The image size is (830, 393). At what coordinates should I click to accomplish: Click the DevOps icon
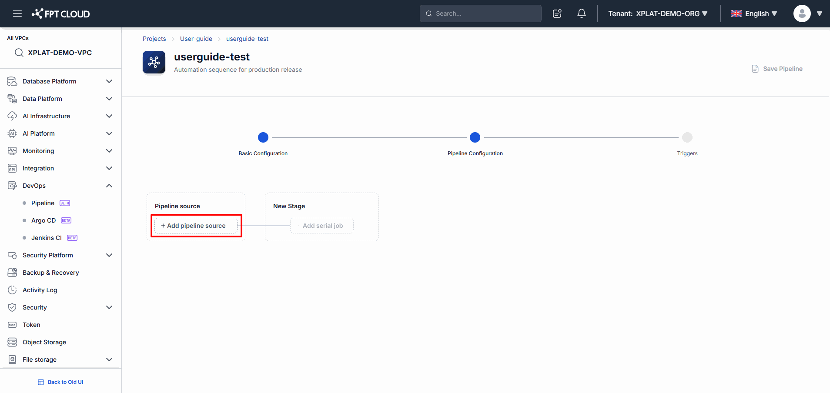pos(12,186)
